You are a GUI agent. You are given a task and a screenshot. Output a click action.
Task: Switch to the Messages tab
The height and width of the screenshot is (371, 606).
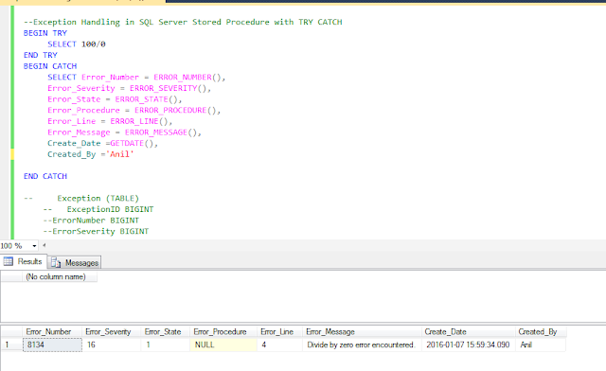75,263
